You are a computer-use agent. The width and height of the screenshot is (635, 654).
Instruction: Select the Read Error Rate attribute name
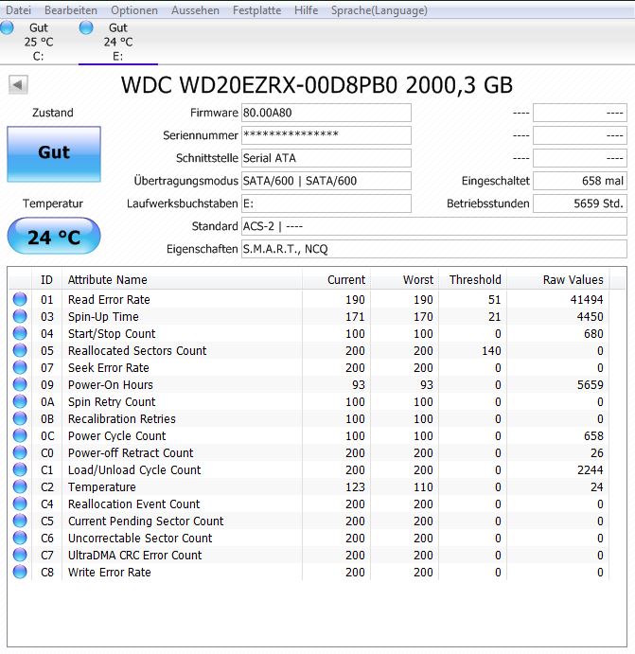tap(109, 299)
